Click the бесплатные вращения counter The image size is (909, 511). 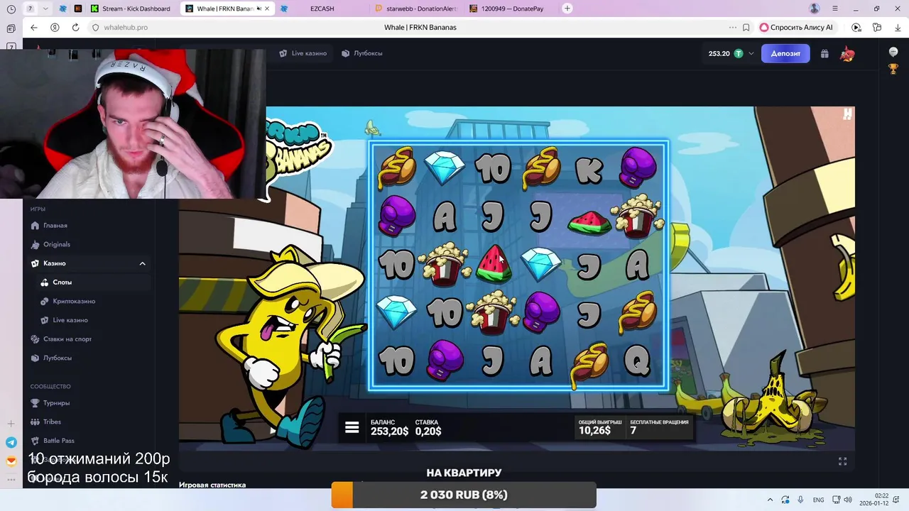tap(659, 427)
